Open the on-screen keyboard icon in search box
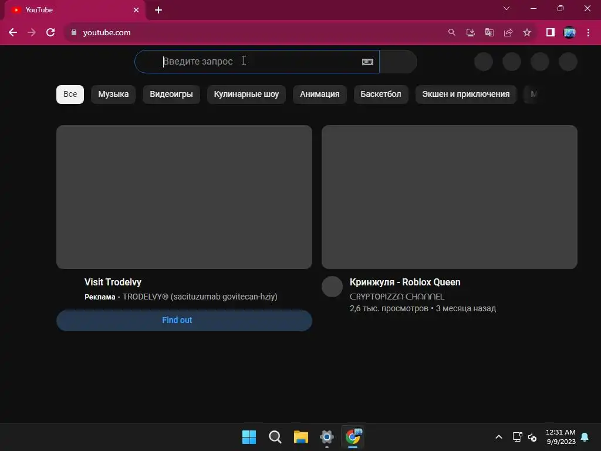Screen dimensions: 601x451 pos(367,62)
